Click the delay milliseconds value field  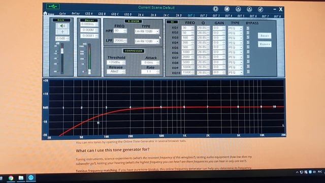89,24
